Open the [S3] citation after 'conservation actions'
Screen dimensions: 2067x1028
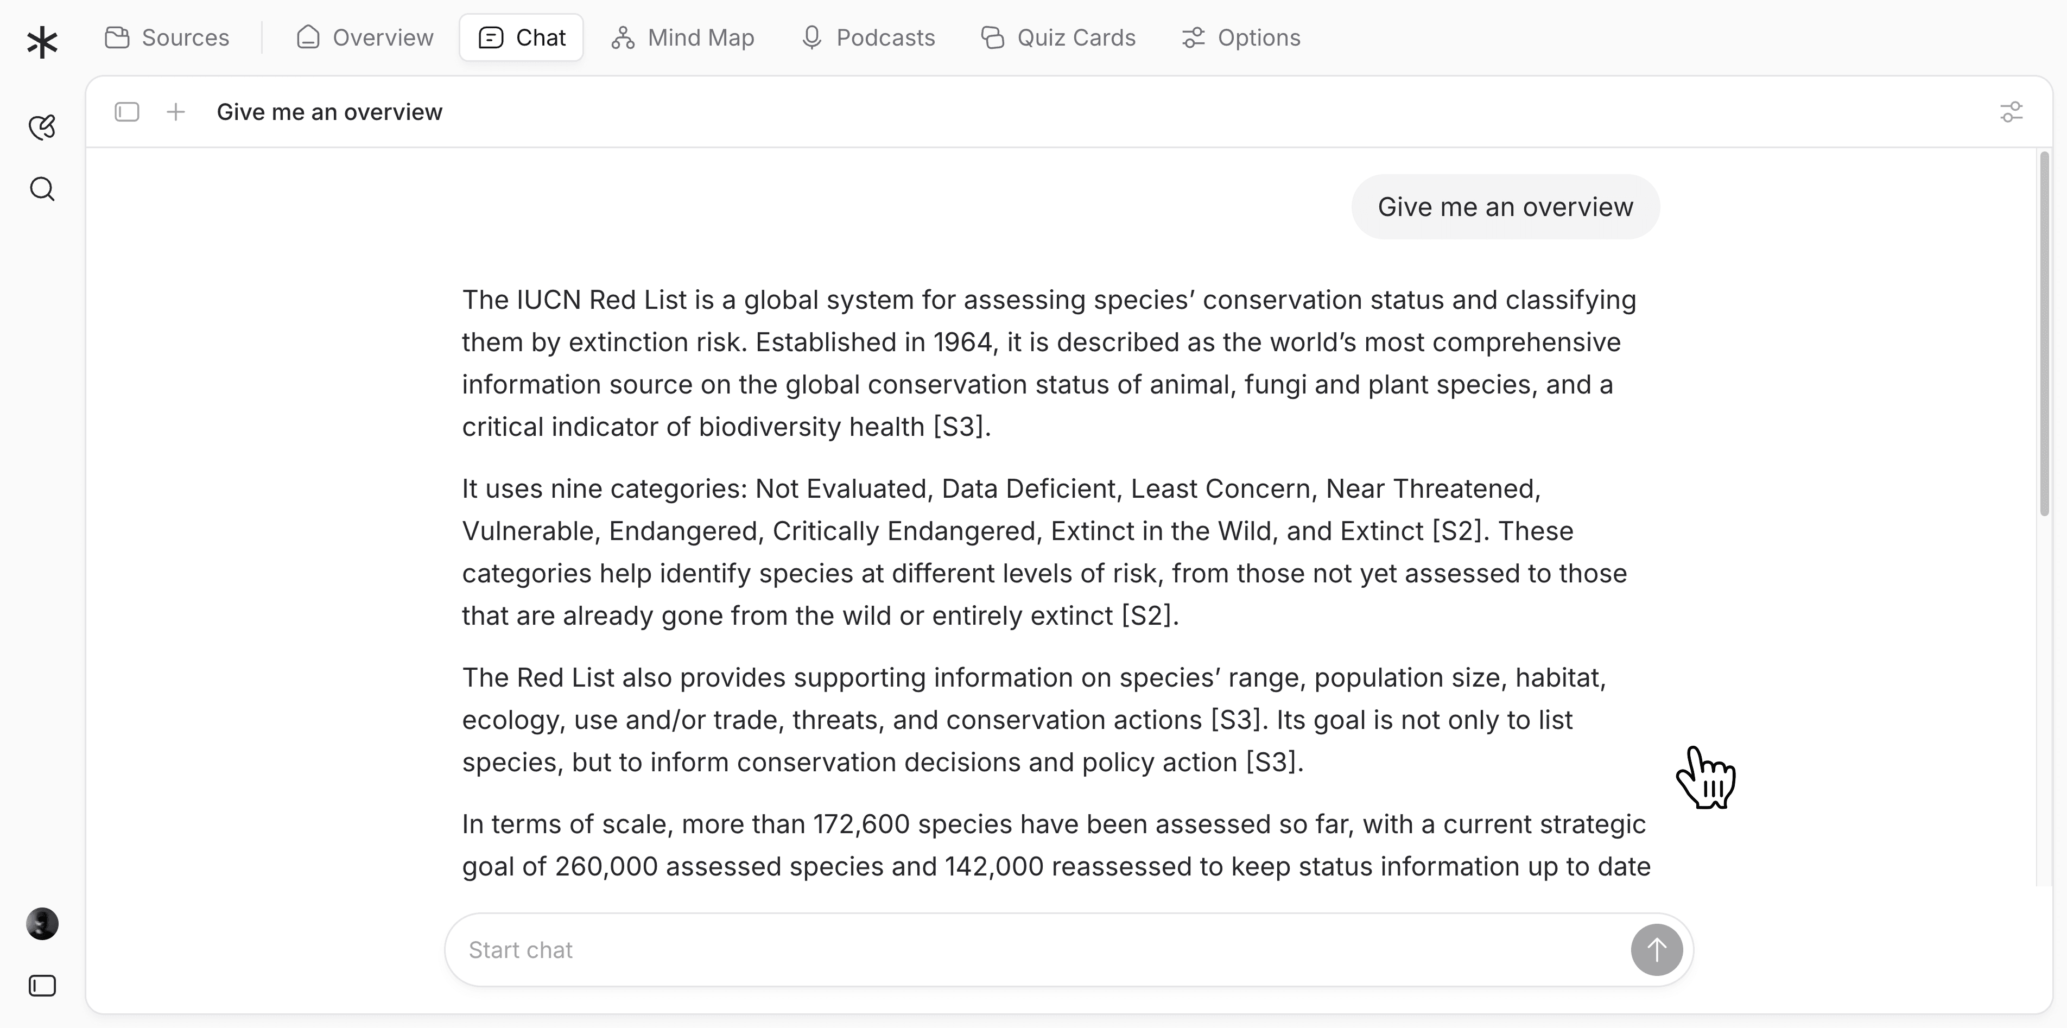[1236, 720]
